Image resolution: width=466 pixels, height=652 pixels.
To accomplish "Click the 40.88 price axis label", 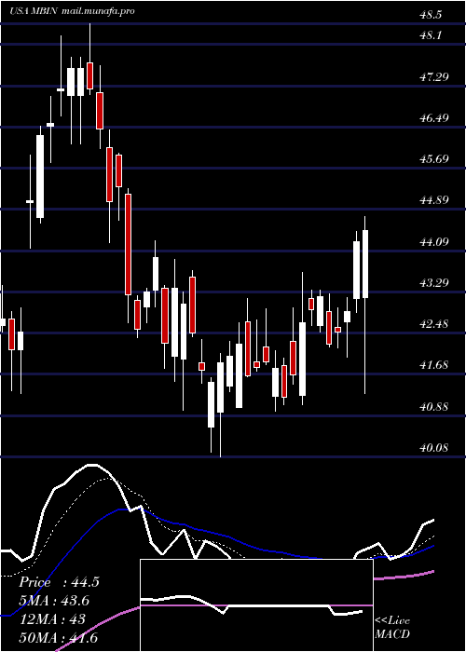I will [x=434, y=406].
